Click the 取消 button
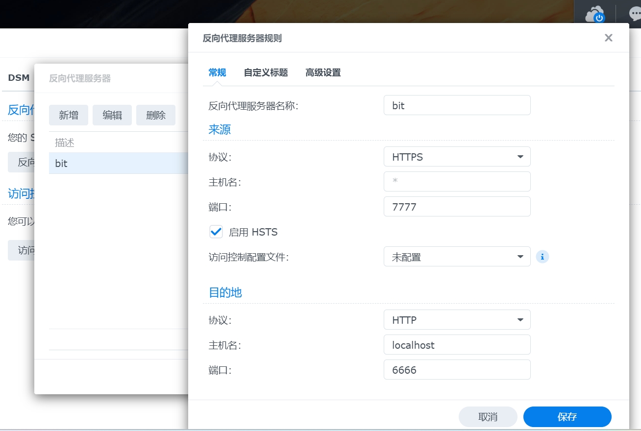 488,416
